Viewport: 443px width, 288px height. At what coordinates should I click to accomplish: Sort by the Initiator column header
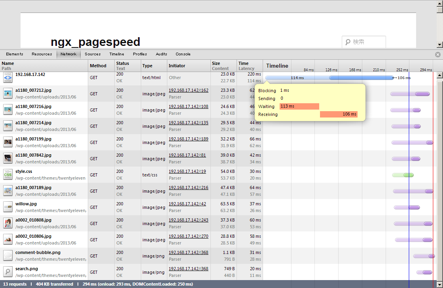coord(189,66)
